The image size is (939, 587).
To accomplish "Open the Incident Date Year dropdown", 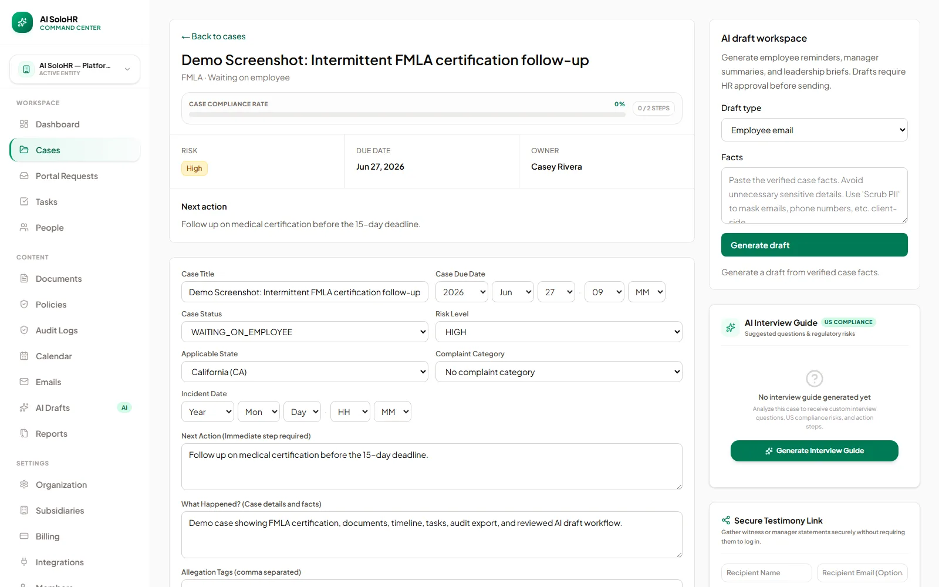I will [208, 411].
